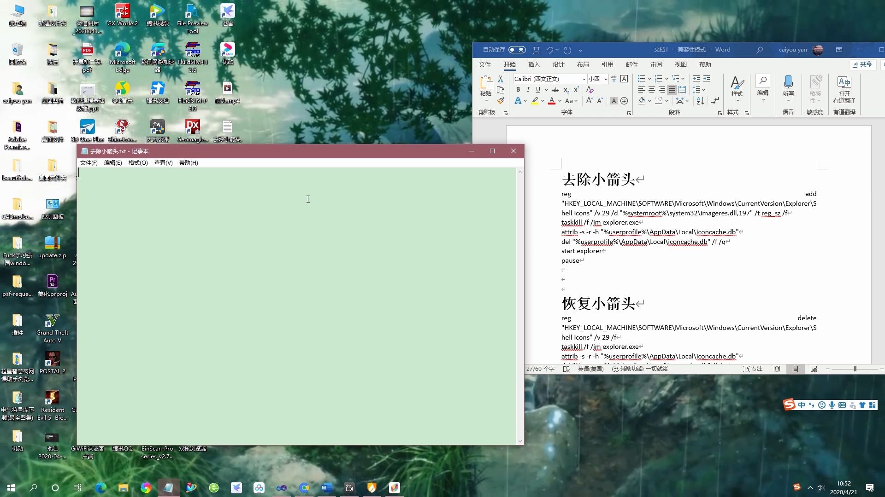885x497 pixels.
Task: Toggle Focus mode in Word status bar
Action: [753, 369]
